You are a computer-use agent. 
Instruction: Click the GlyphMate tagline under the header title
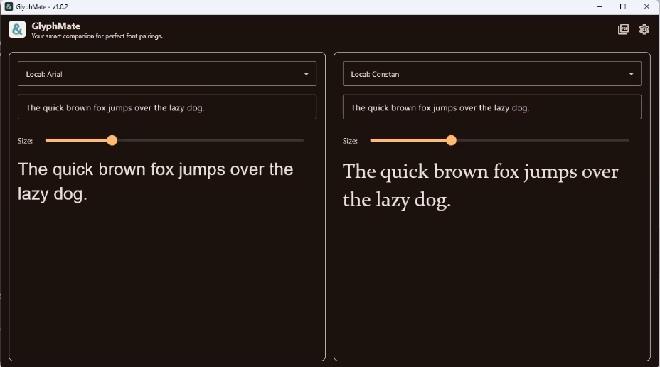point(97,36)
